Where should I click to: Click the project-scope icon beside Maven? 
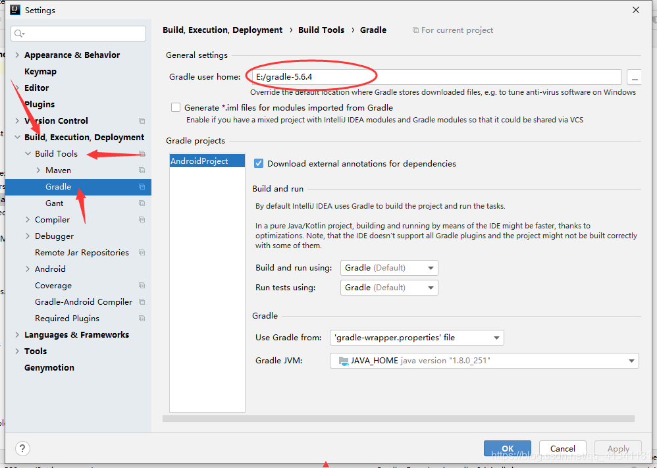click(142, 170)
